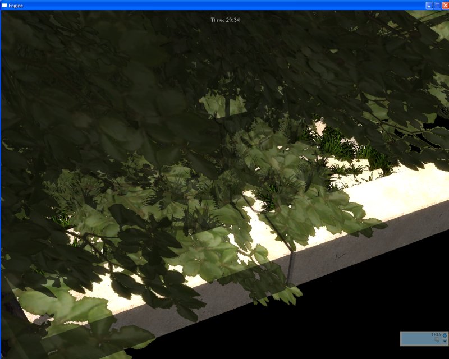Click the small dark scratch on concrete ledge
449x359 pixels.
coord(340,256)
